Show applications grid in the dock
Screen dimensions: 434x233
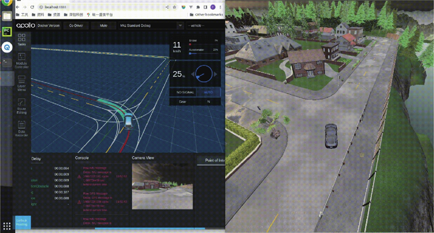click(7, 225)
